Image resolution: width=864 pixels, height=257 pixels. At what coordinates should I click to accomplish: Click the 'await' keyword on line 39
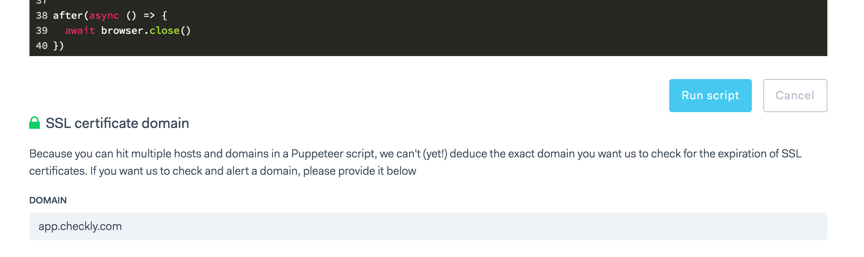tap(80, 31)
